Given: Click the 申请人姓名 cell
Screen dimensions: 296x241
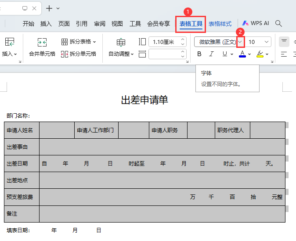Looking at the screenshot, I should (x=22, y=130).
